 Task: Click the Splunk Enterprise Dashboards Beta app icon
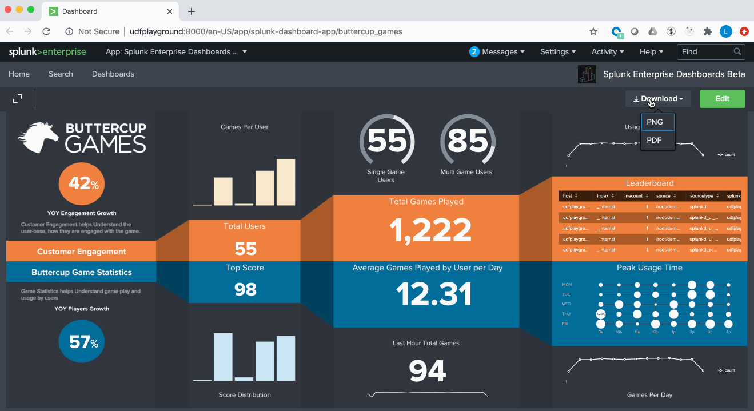587,74
